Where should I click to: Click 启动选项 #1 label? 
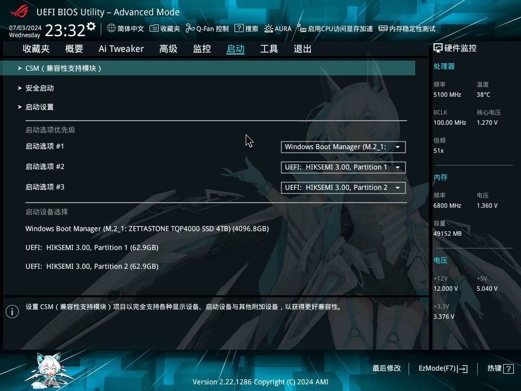click(x=45, y=146)
